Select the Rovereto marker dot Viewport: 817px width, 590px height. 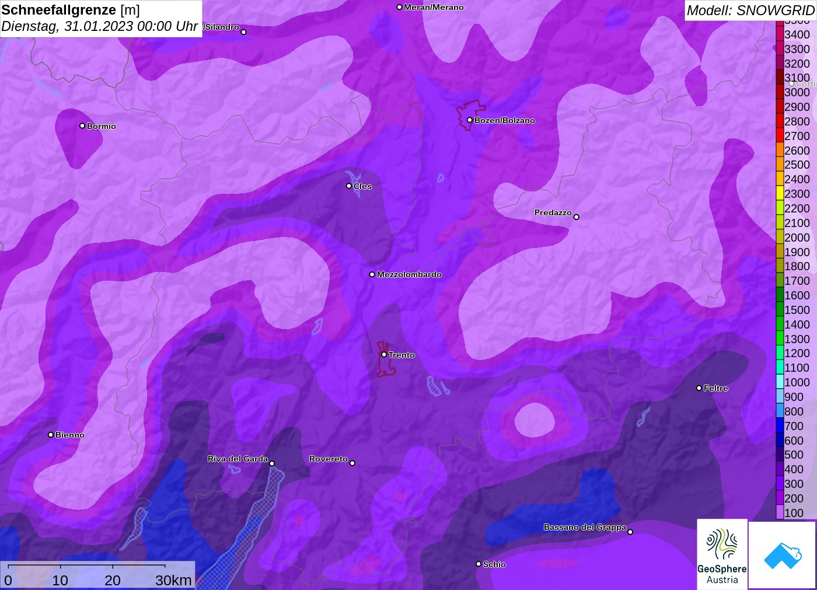(x=352, y=463)
